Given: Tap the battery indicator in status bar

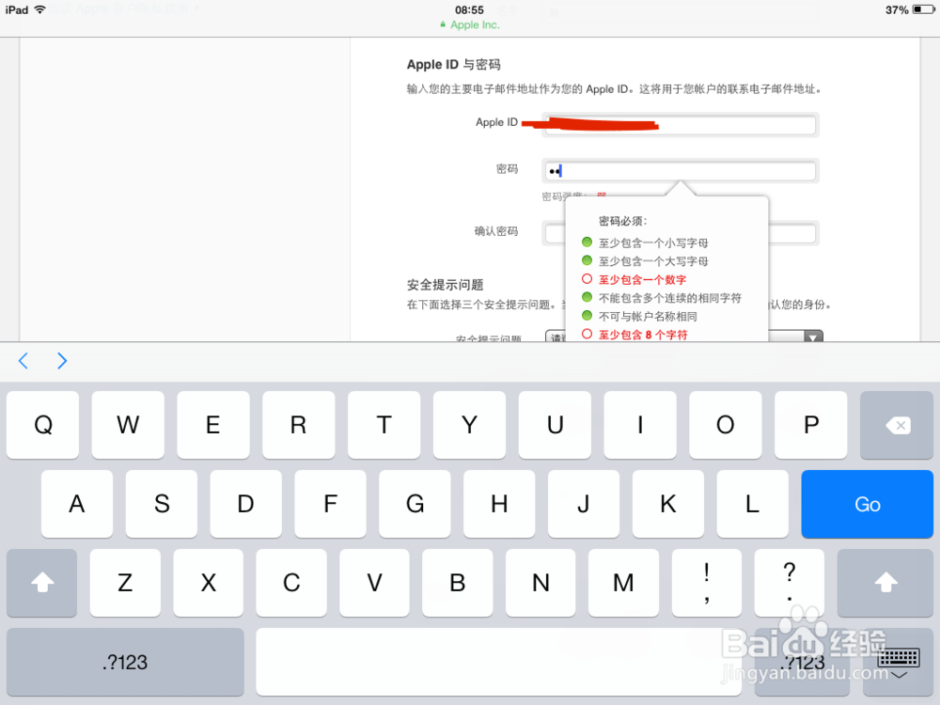Looking at the screenshot, I should [923, 9].
